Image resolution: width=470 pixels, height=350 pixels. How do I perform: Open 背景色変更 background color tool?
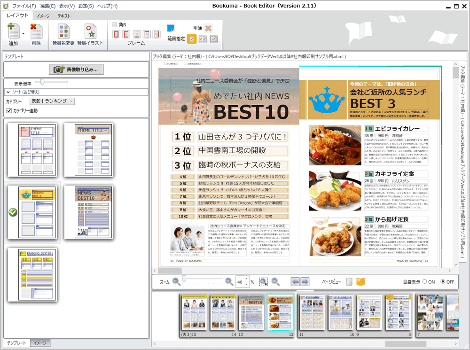[63, 32]
